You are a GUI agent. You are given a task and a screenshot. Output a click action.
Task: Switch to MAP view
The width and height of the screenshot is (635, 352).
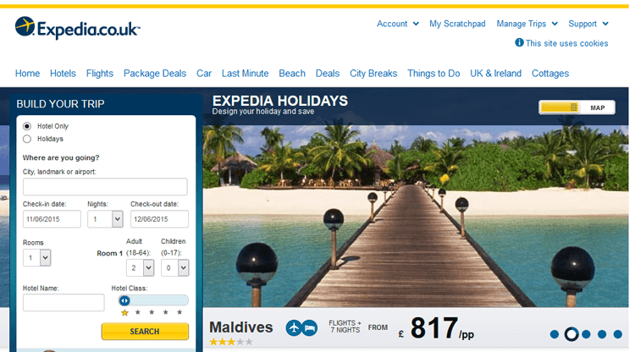(x=598, y=107)
